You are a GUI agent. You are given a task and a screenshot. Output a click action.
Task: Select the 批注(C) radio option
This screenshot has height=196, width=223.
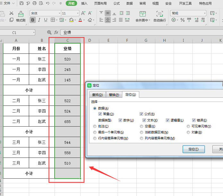[95, 126]
